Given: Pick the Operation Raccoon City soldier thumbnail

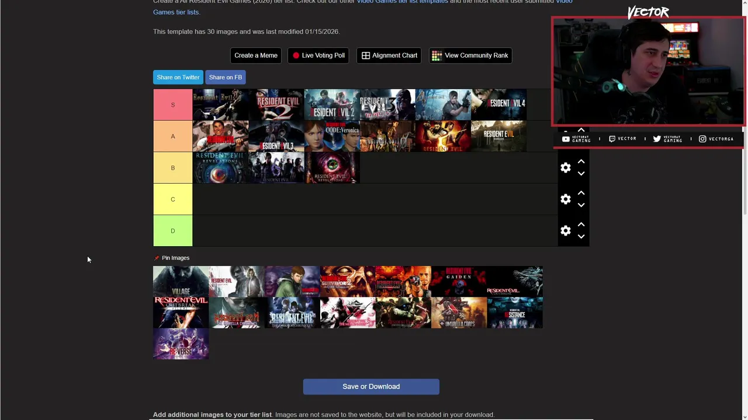Looking at the screenshot, I should pyautogui.click(x=403, y=313).
